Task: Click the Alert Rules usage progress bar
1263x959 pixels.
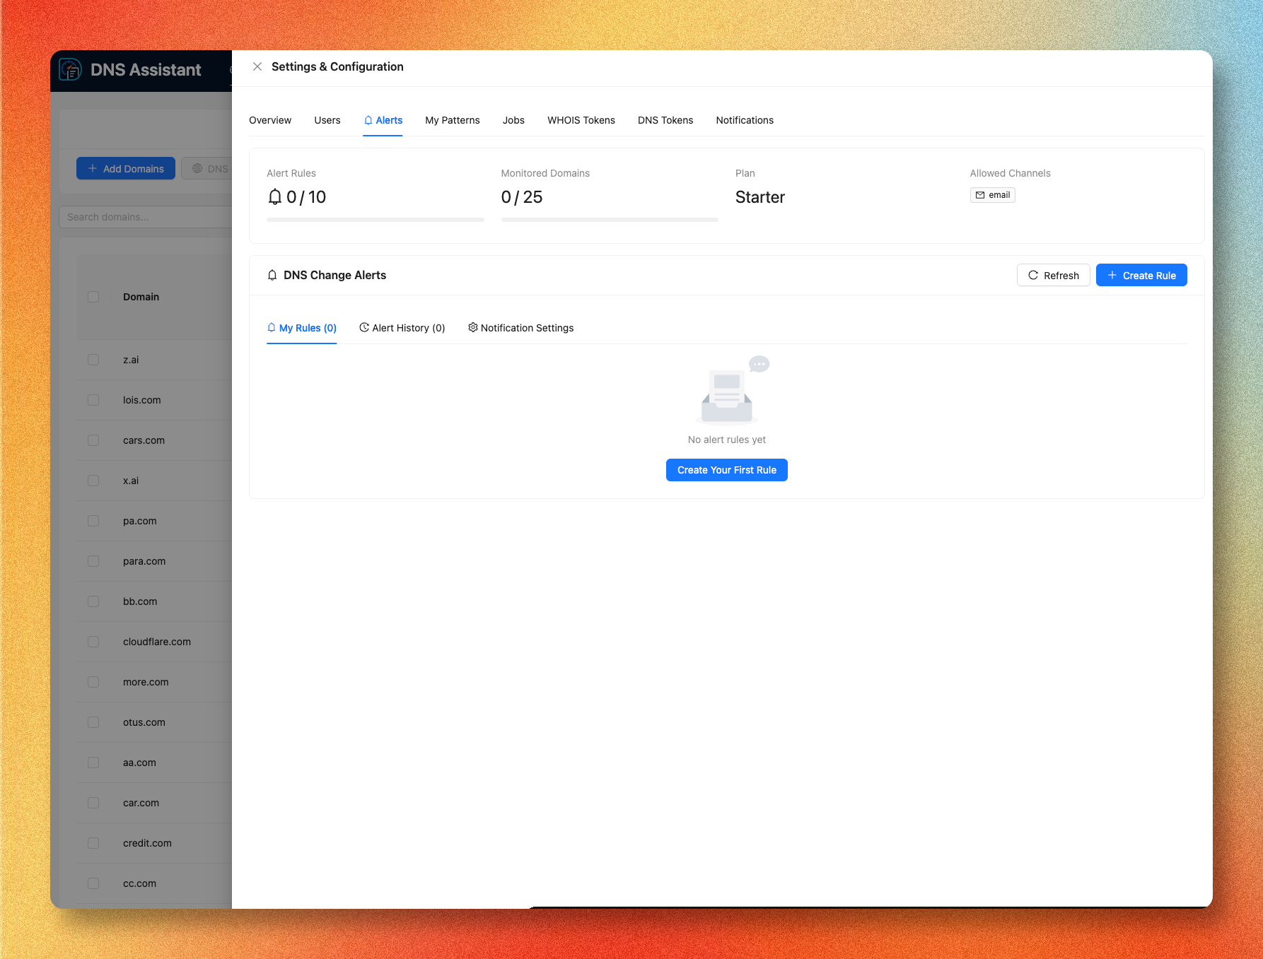Action: point(375,220)
